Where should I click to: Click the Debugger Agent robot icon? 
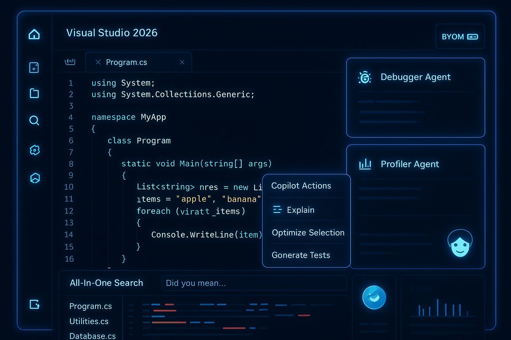[x=364, y=77]
